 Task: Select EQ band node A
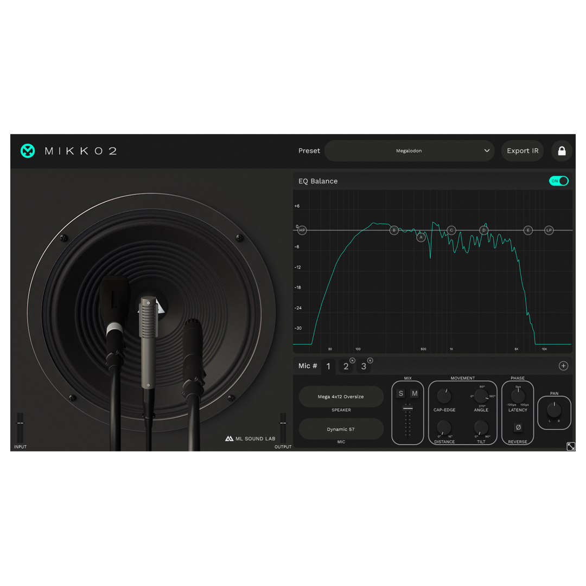pos(421,237)
